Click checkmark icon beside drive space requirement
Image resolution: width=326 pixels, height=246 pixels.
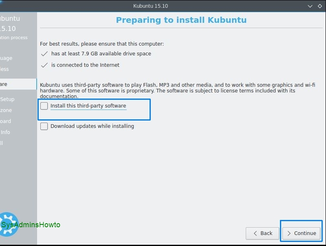(44, 54)
